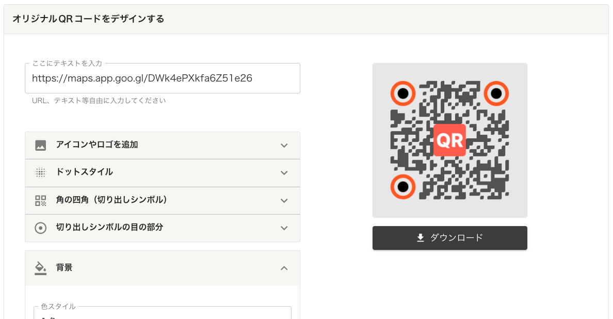Viewport: 613px width, 319px height.
Task: Click the ドットスタイル section title
Action: [x=85, y=172]
